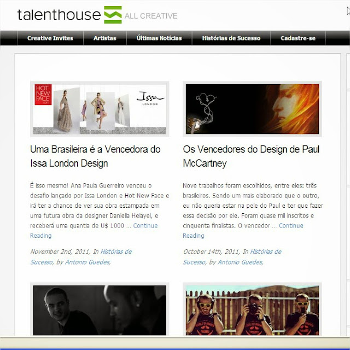Click the talenthouse green logo icon

tap(113, 15)
